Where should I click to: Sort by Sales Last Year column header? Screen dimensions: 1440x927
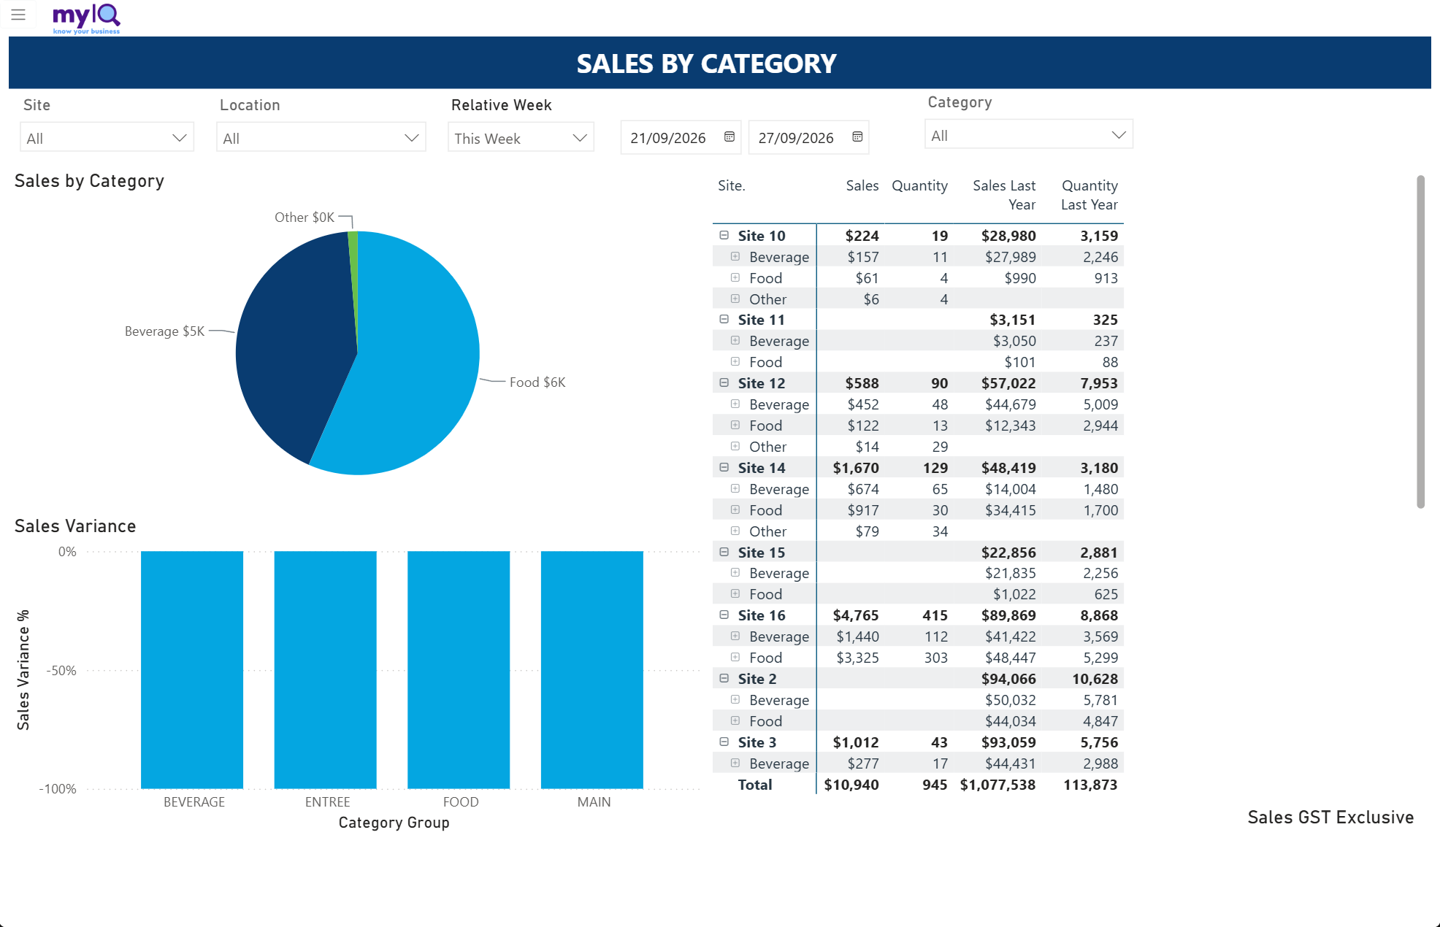point(1004,195)
